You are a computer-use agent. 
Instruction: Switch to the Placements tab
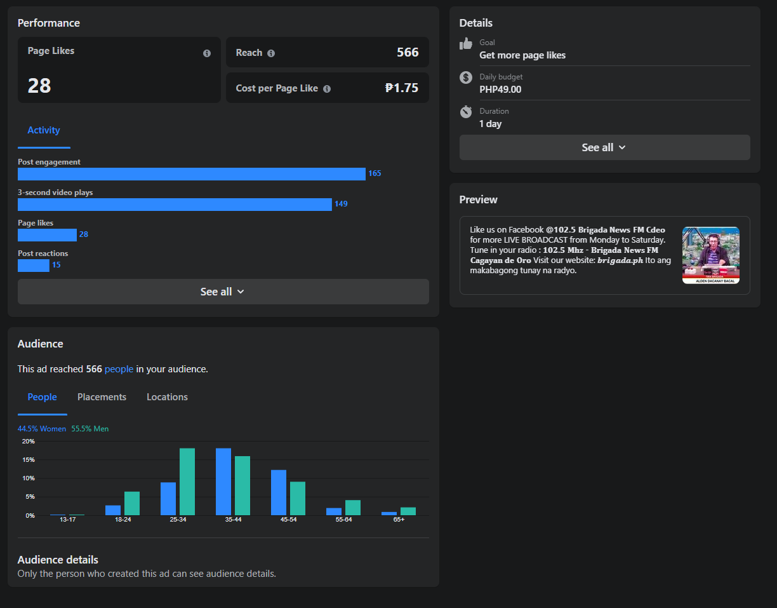pyautogui.click(x=102, y=397)
